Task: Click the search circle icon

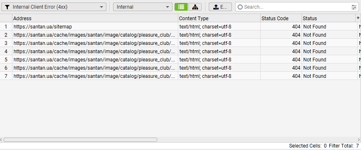Action: pos(240,7)
